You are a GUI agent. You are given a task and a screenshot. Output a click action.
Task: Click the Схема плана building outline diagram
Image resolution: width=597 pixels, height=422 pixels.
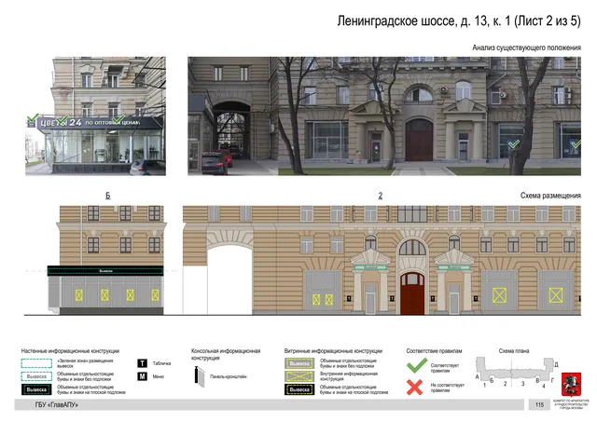pos(515,368)
